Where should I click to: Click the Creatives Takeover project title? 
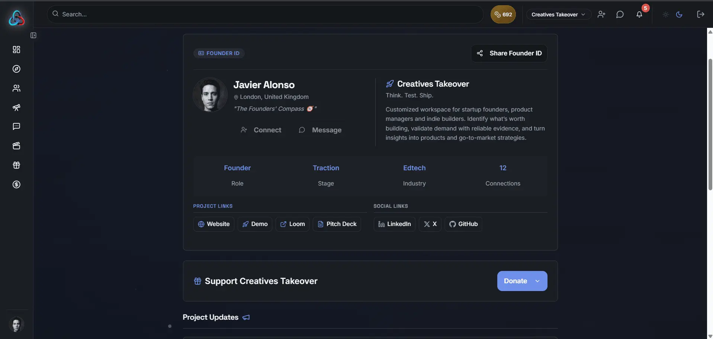click(x=433, y=84)
